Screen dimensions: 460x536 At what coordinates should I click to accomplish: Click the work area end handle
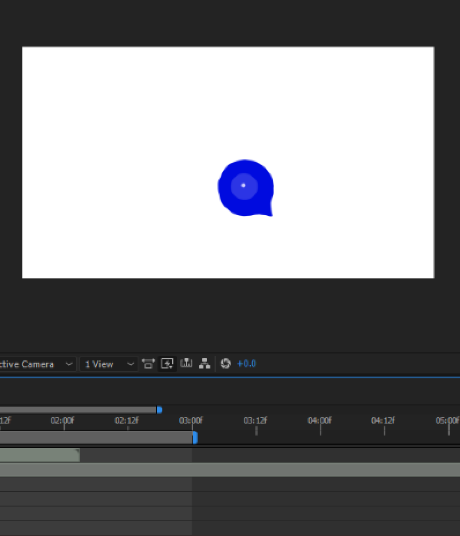[x=195, y=437]
